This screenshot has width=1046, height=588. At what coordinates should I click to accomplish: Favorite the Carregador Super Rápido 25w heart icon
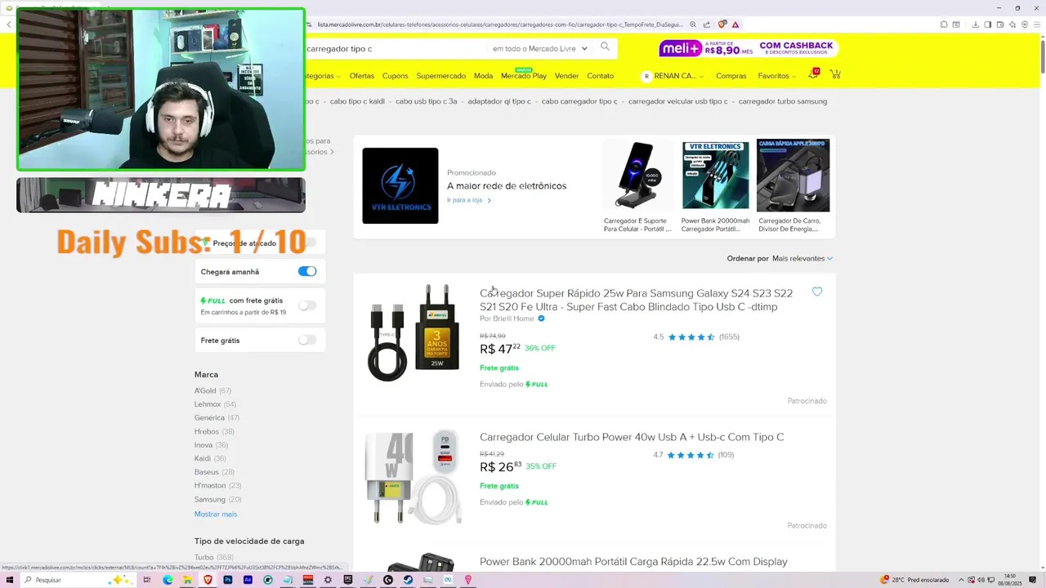(x=817, y=292)
